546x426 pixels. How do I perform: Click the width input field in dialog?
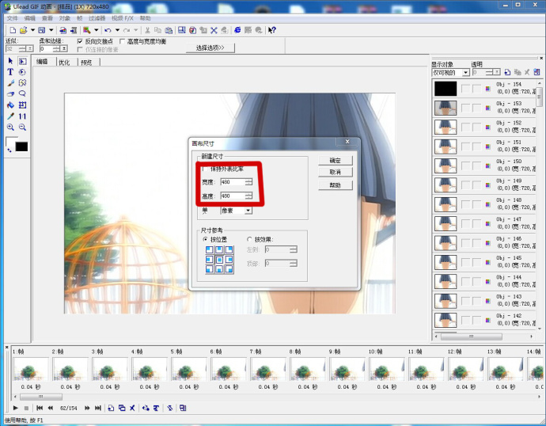click(x=233, y=182)
